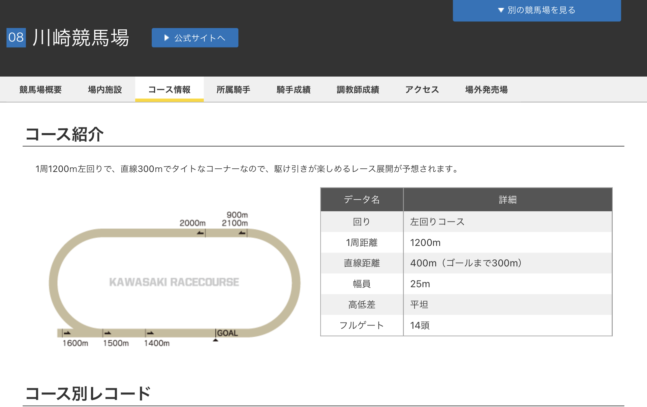Click the 公式サイトへ button
This screenshot has height=407, width=647.
point(195,38)
